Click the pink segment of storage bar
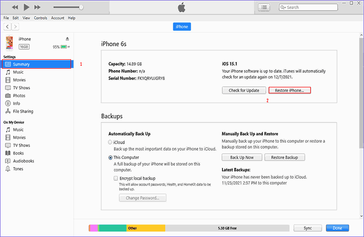 94,228
